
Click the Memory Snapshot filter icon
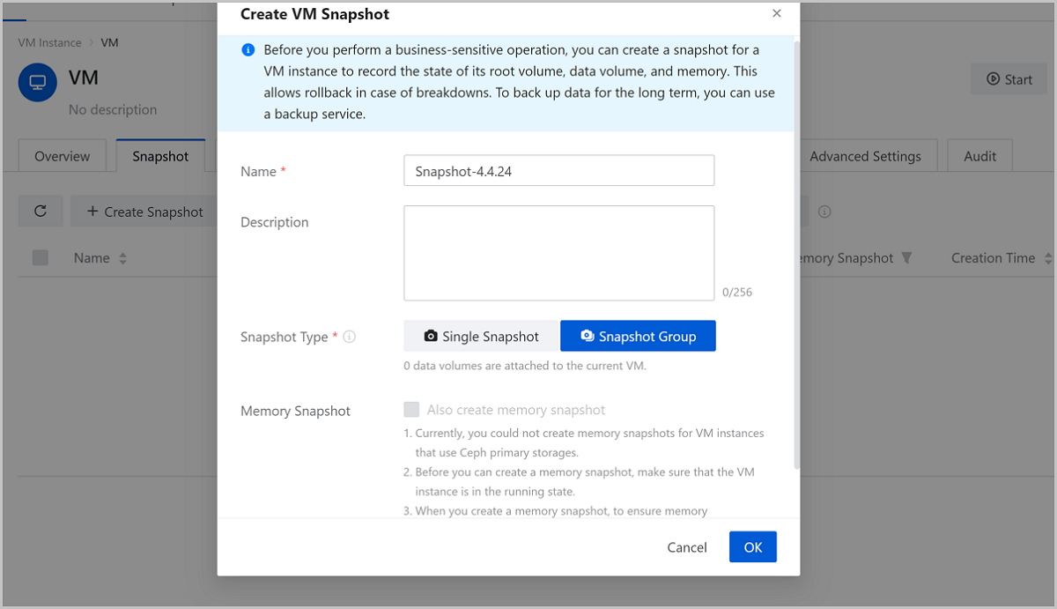[906, 258]
